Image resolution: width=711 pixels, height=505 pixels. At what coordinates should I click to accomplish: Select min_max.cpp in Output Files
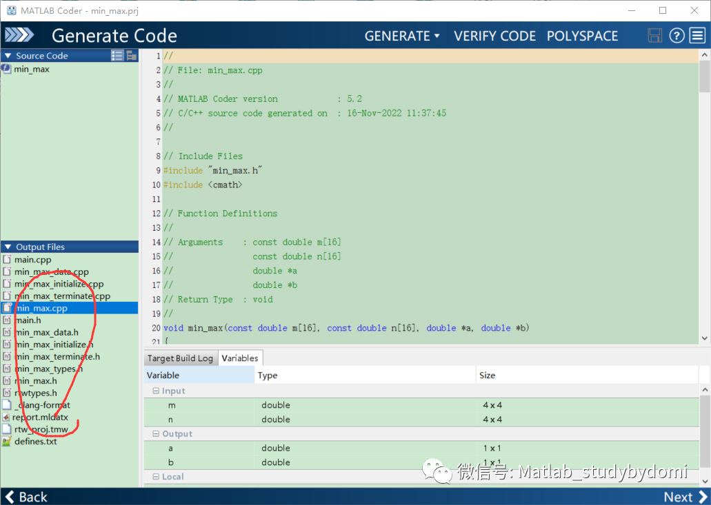coord(70,308)
